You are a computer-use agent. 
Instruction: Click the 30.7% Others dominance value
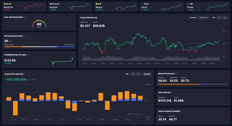coord(185,81)
